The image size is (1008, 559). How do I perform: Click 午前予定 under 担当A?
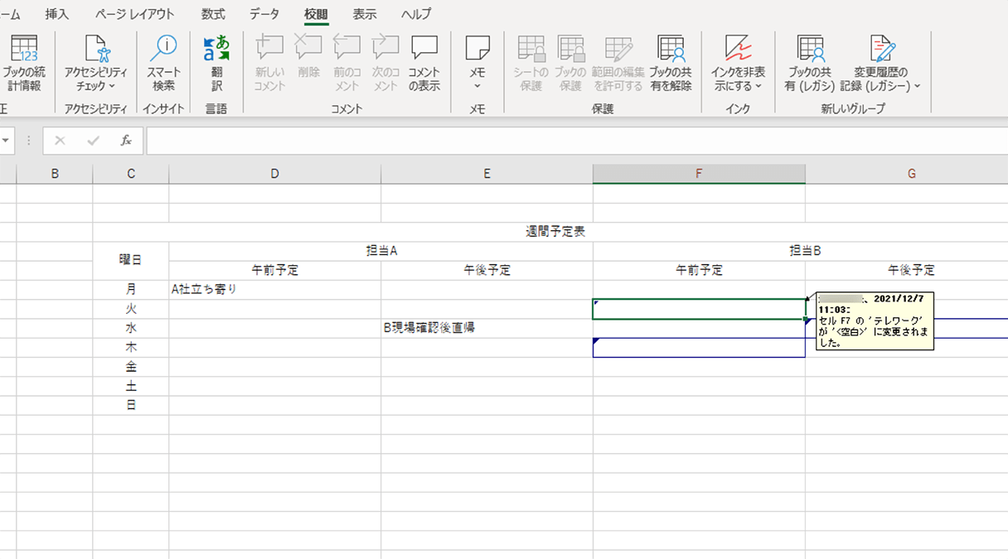[x=275, y=270]
